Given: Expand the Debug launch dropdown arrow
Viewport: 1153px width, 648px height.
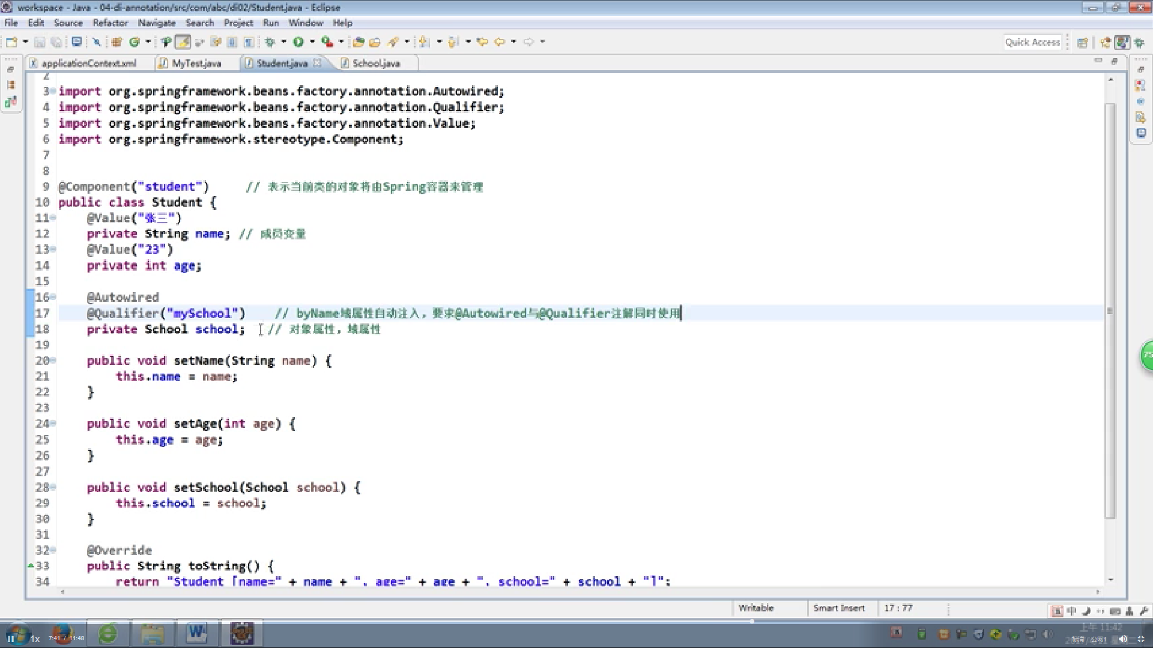Looking at the screenshot, I should 284,42.
